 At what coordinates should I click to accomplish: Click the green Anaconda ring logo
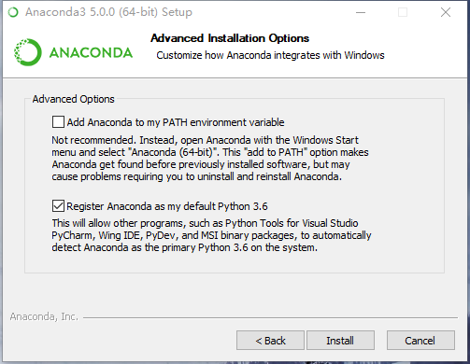(28, 52)
